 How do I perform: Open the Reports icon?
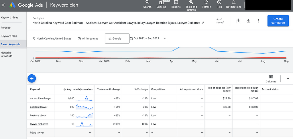pyautogui.click(x=176, y=4)
